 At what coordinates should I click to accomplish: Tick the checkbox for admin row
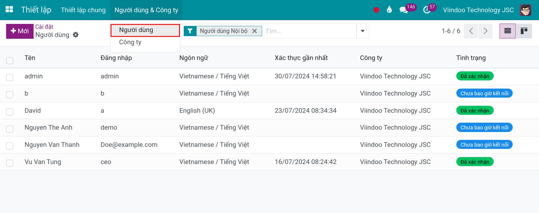[10, 77]
